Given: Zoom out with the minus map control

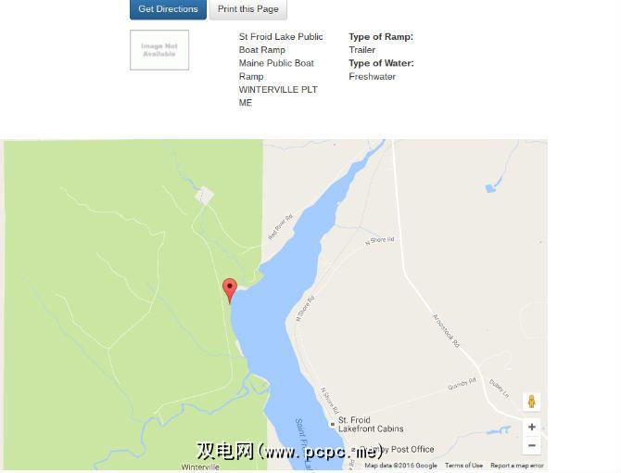Looking at the screenshot, I should point(531,445).
